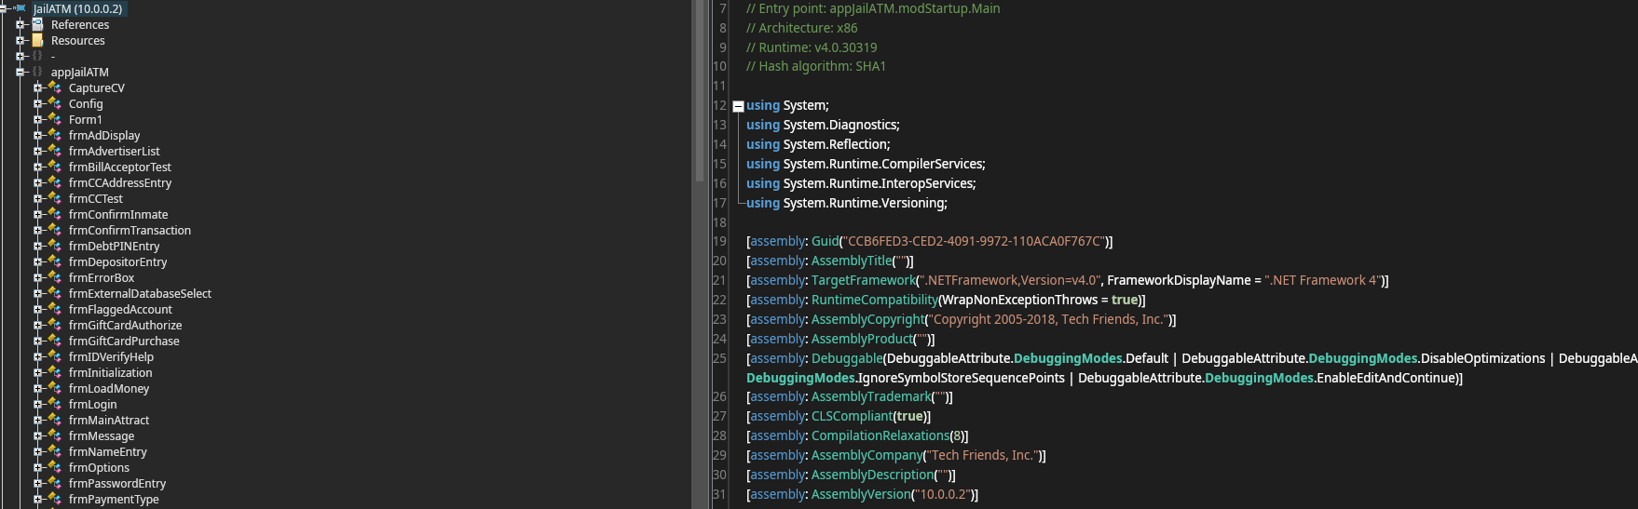Follow the AssemblyCopyright attribute link
This screenshot has width=1638, height=509.
[867, 319]
